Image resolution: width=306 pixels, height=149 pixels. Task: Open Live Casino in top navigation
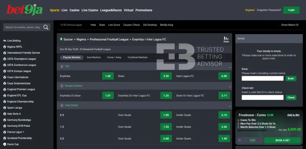click(90, 10)
